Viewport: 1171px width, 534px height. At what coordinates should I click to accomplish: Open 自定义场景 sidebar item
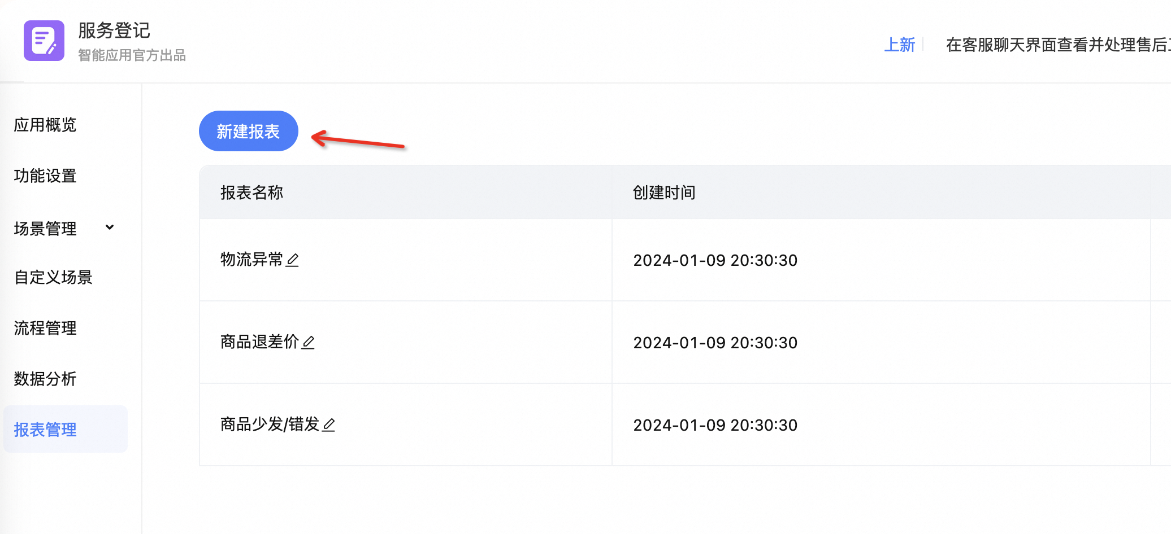(x=53, y=277)
